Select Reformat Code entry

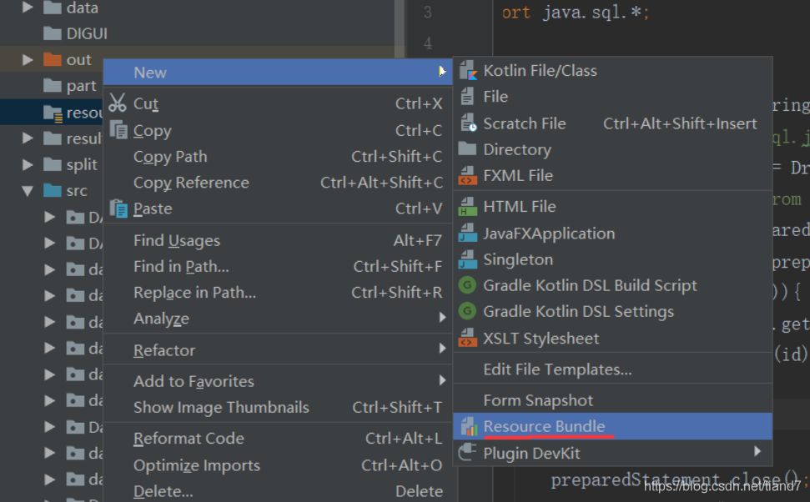click(279, 439)
